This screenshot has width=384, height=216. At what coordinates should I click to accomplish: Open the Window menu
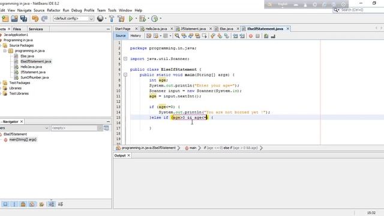pyautogui.click(x=125, y=10)
